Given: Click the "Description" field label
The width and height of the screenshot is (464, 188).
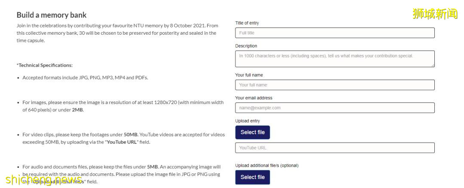Looking at the screenshot, I should coord(246,46).
